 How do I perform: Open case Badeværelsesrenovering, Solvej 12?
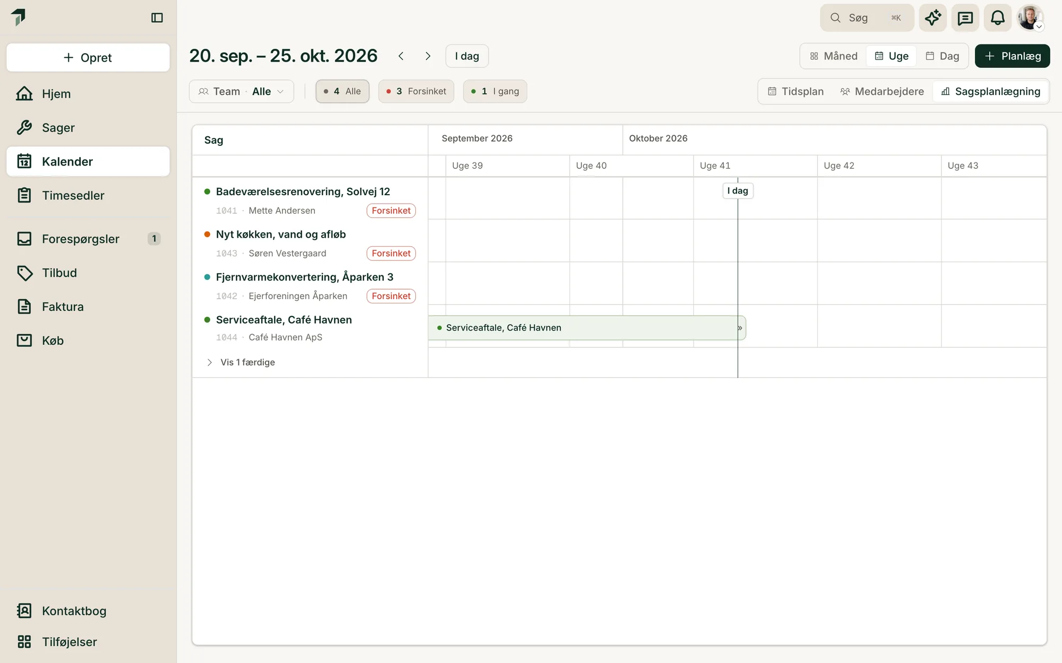[303, 191]
